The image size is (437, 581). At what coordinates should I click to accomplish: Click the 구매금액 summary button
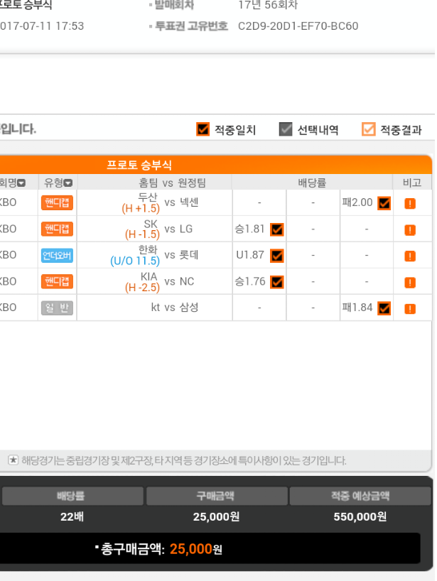217,496
